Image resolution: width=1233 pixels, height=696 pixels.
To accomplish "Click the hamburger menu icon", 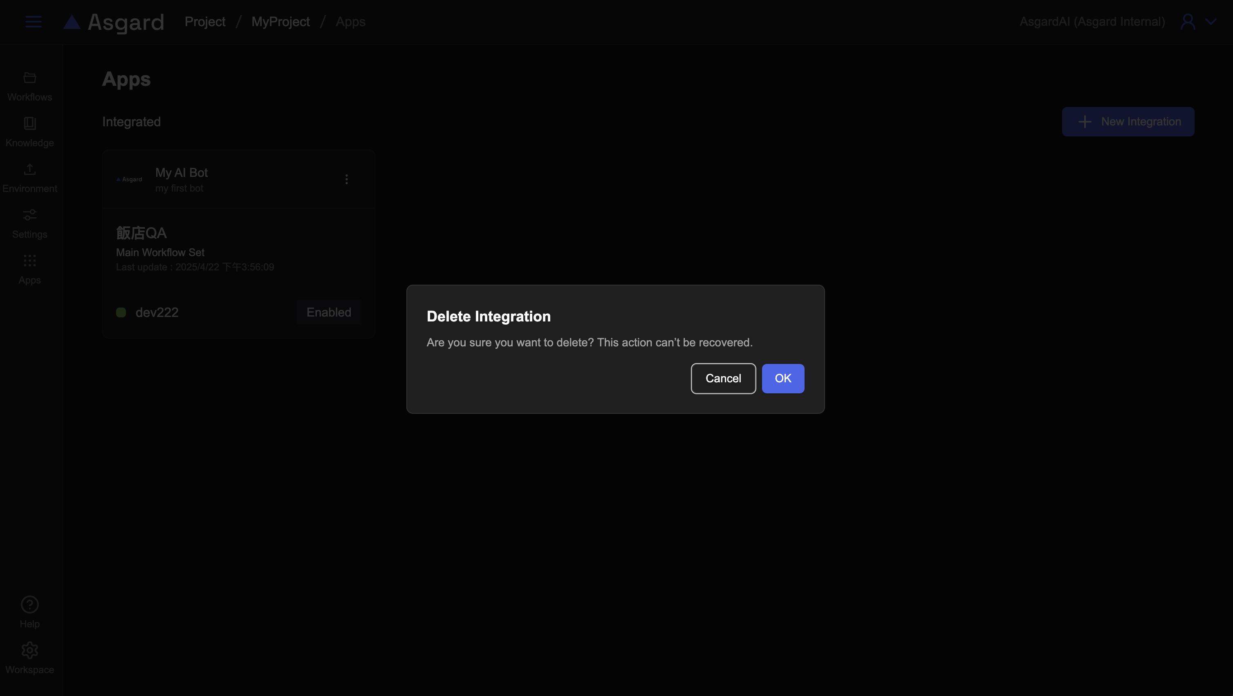I will coord(33,22).
